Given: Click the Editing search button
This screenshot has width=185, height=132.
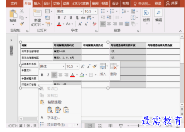Looking at the screenshot, I should coord(159,16).
